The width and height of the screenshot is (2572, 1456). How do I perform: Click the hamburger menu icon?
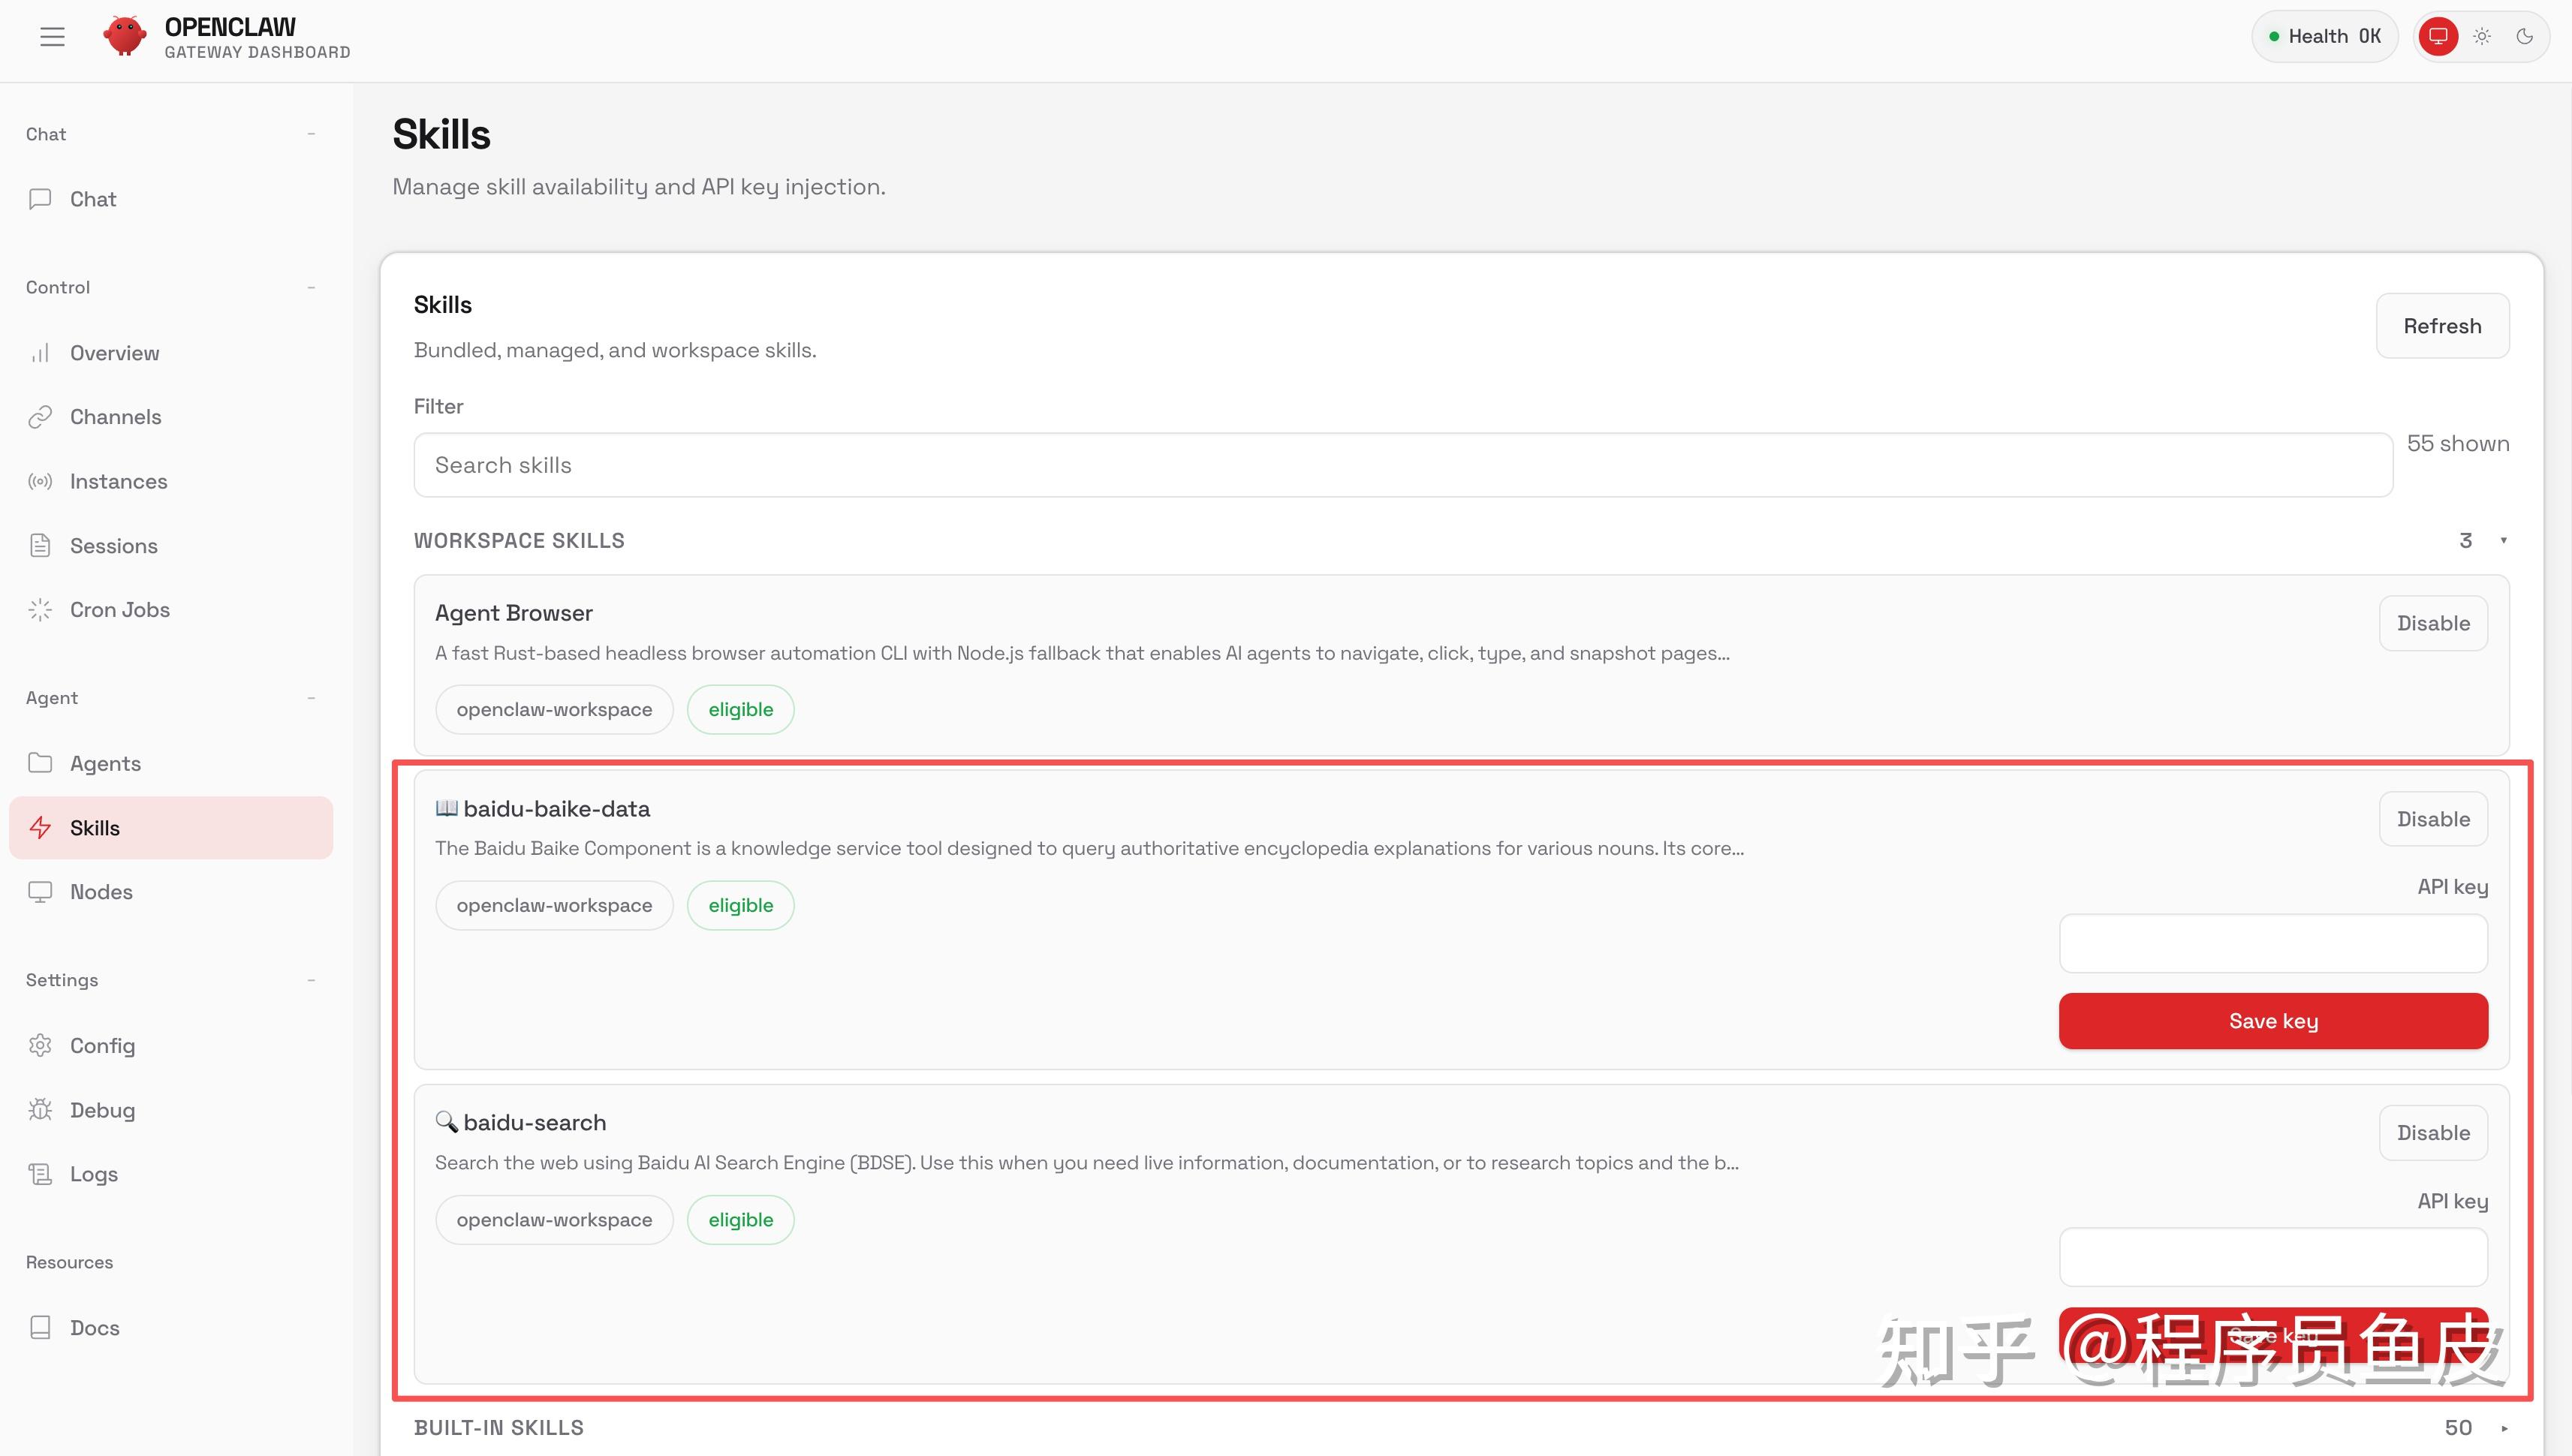52,37
